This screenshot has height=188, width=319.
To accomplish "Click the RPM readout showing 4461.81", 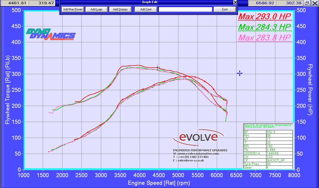I will (x=16, y=3).
